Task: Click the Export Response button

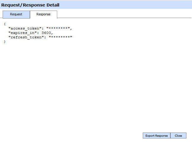Action: (x=156, y=136)
